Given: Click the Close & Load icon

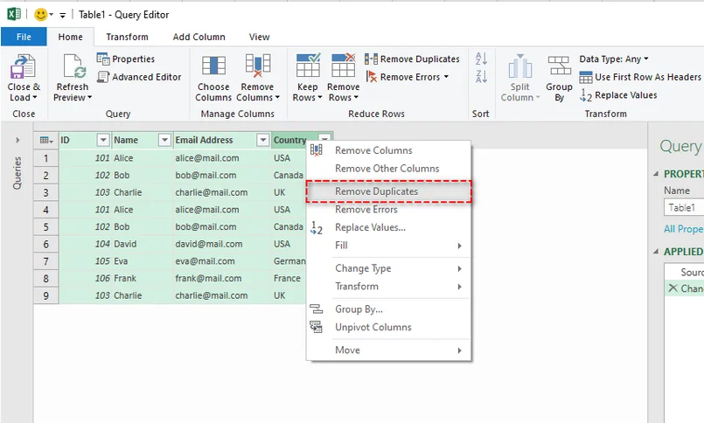Looking at the screenshot, I should pyautogui.click(x=24, y=66).
